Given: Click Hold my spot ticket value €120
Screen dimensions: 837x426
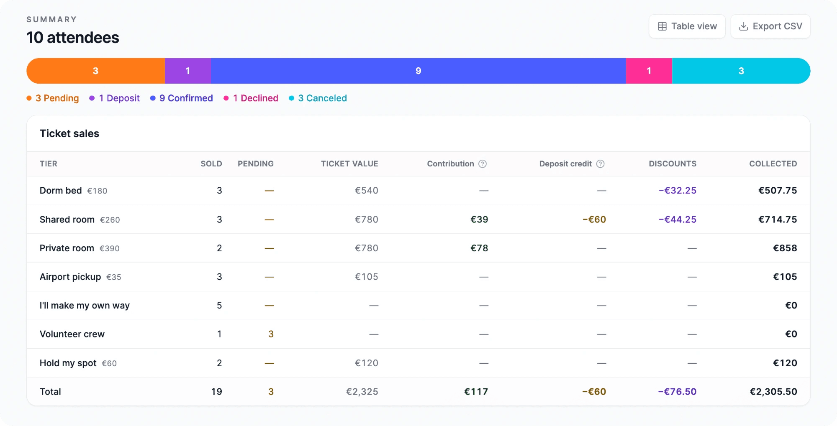Looking at the screenshot, I should click(366, 363).
